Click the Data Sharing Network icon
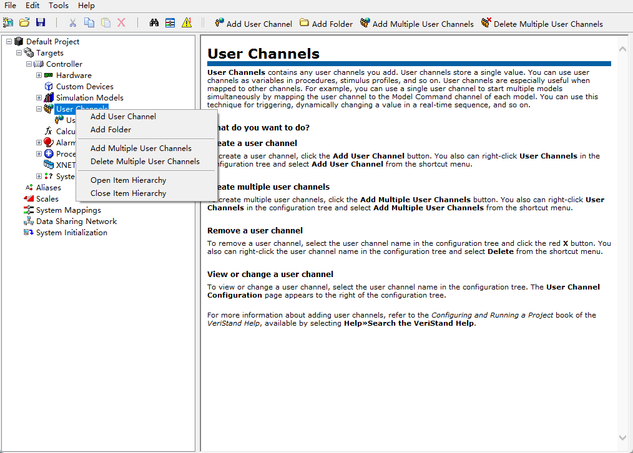This screenshot has height=453, width=633. (x=29, y=221)
